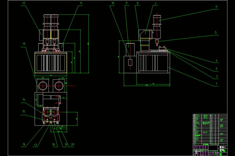Viewport: 235px width, 156px height.
Task: Select part callout number 11
Action: coord(81,3)
